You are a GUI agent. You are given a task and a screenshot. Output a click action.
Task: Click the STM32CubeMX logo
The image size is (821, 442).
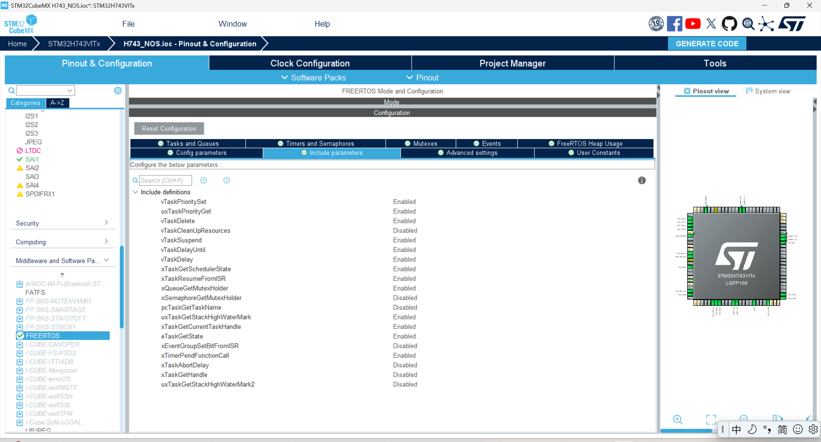[x=21, y=24]
